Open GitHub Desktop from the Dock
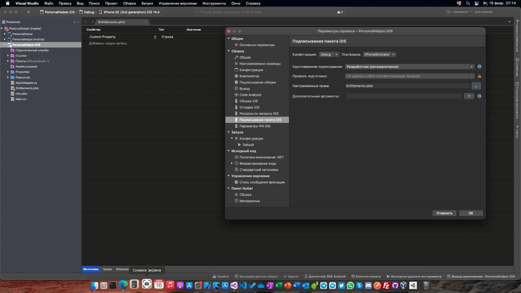 [x=395, y=285]
